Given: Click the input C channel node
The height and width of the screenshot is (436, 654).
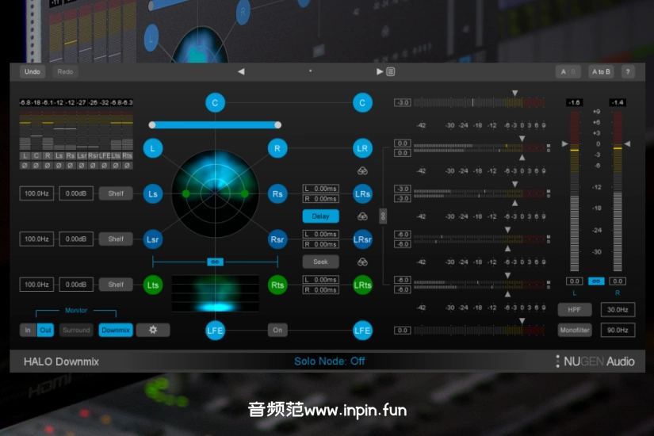Looking at the screenshot, I should 215,102.
